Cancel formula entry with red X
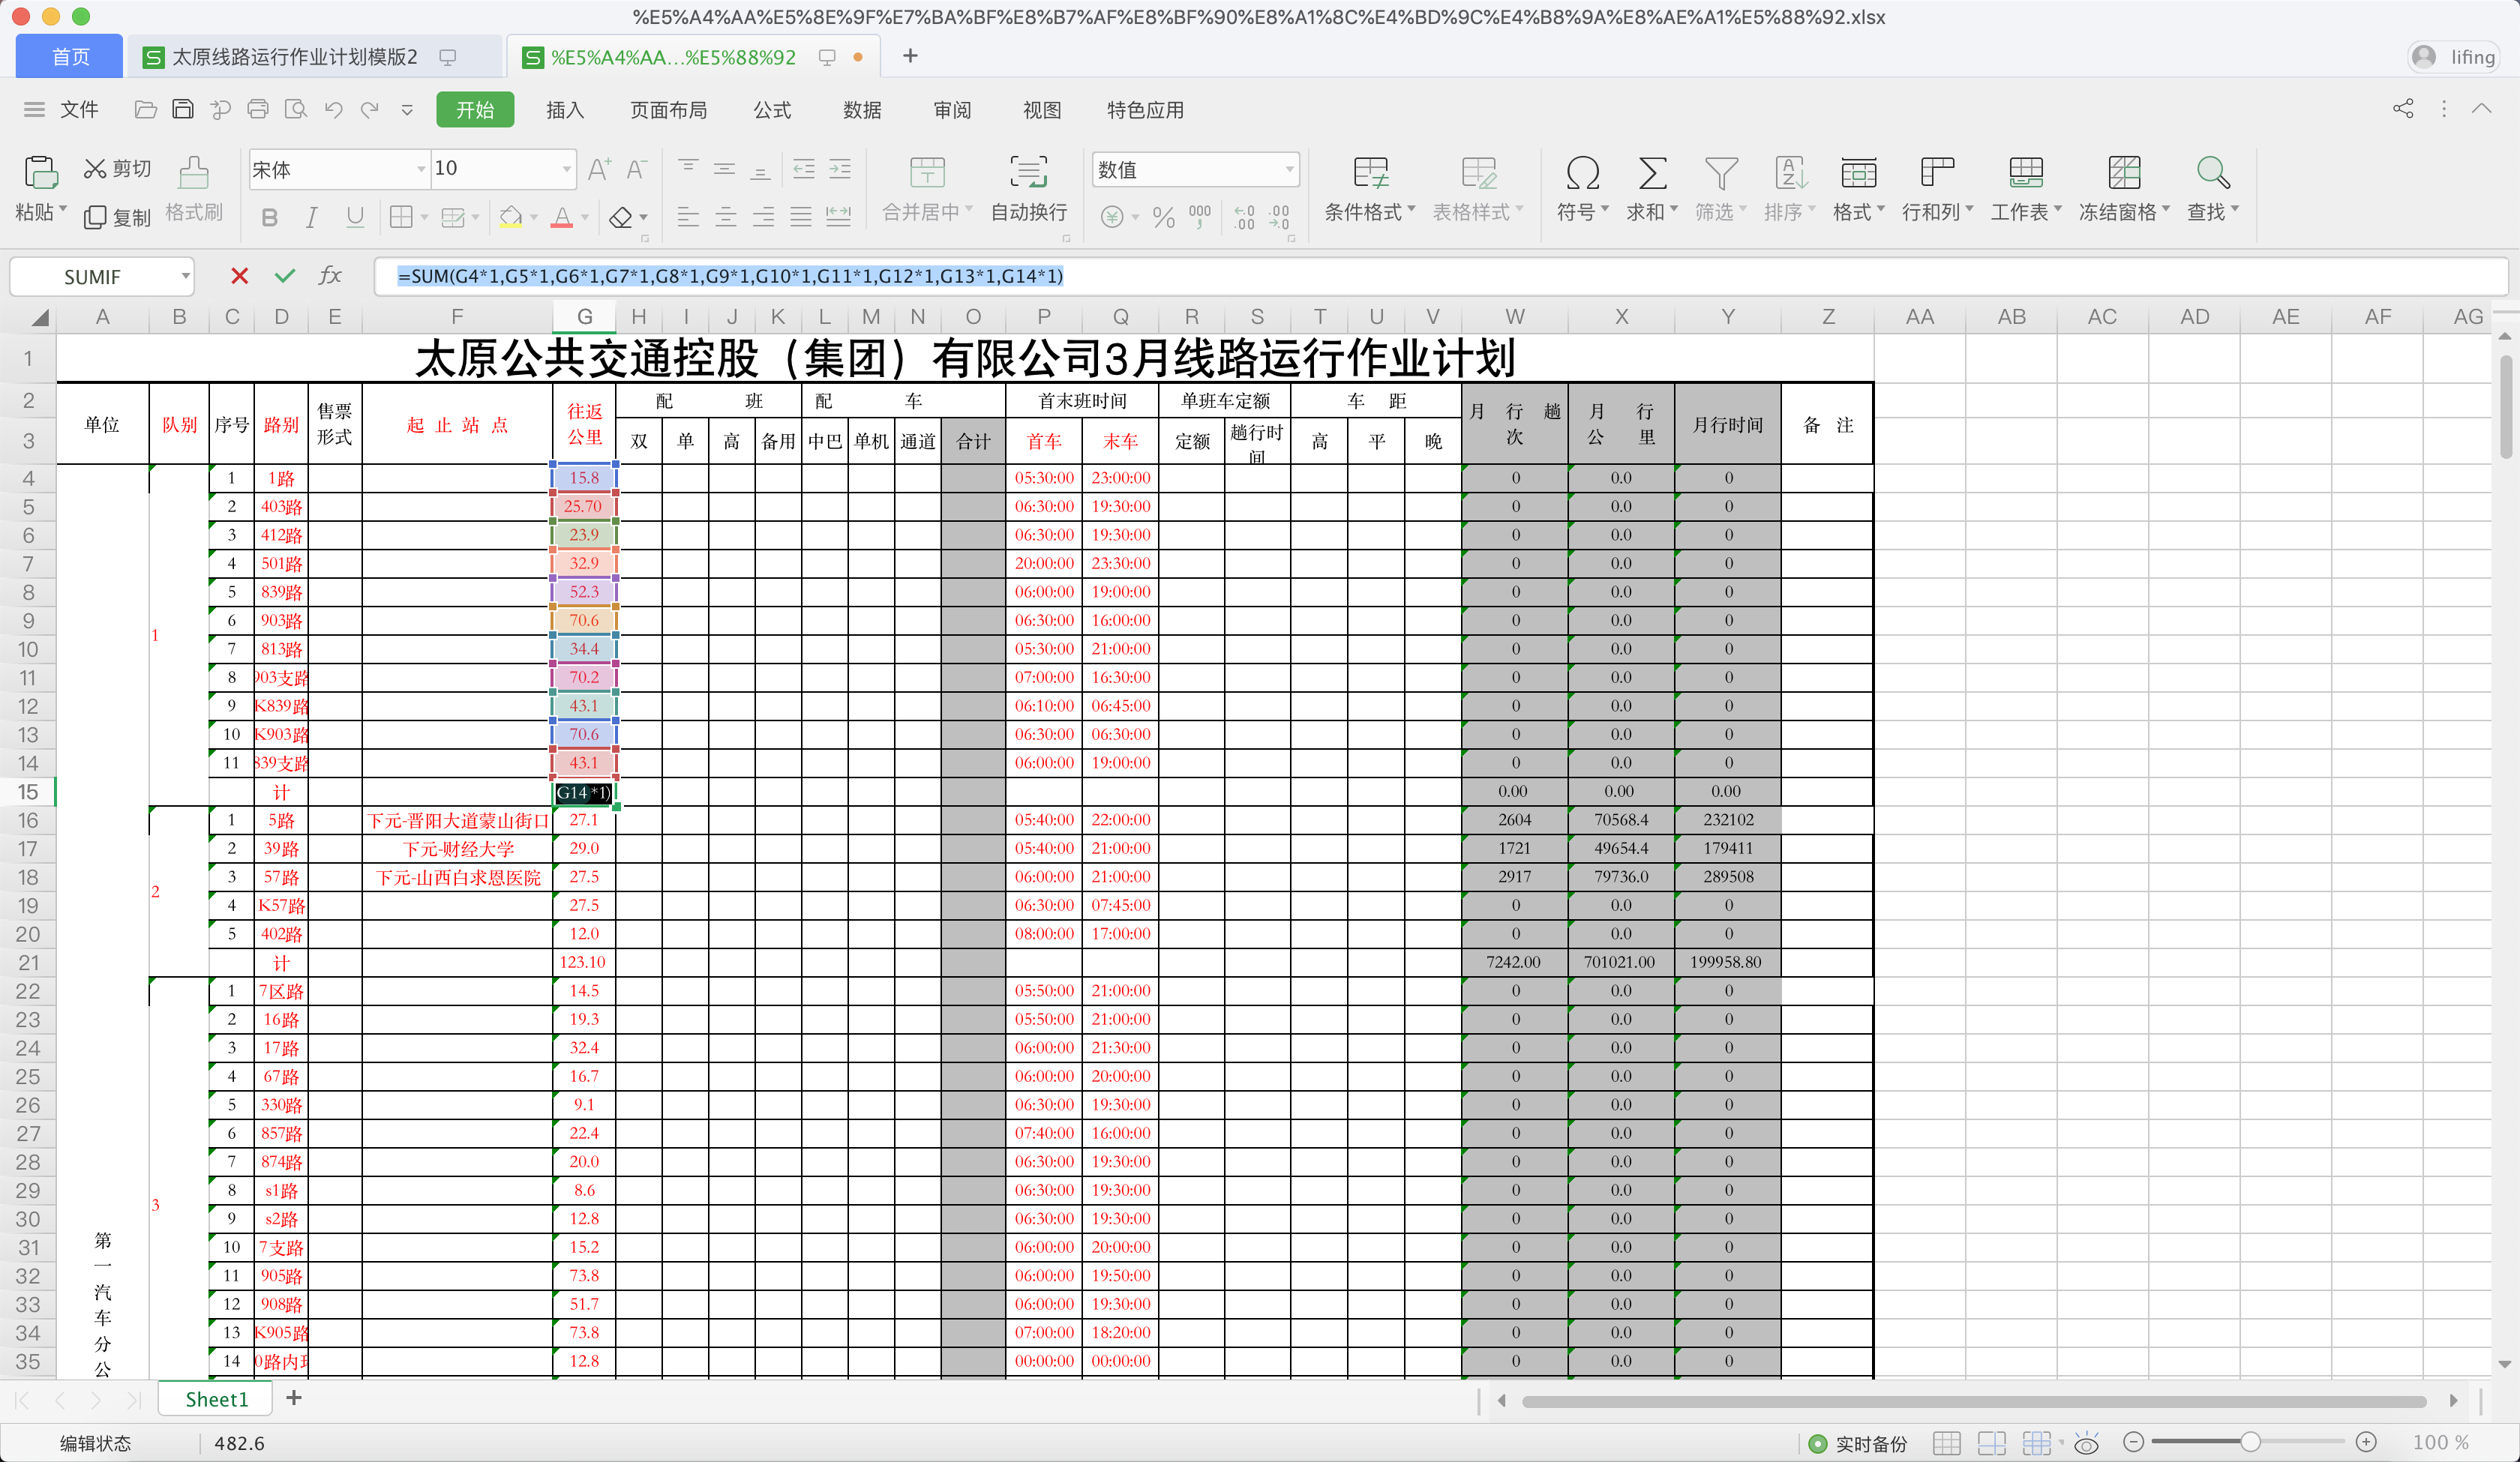2520x1462 pixels. pos(239,276)
